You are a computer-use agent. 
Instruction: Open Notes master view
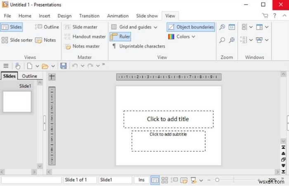click(x=82, y=46)
